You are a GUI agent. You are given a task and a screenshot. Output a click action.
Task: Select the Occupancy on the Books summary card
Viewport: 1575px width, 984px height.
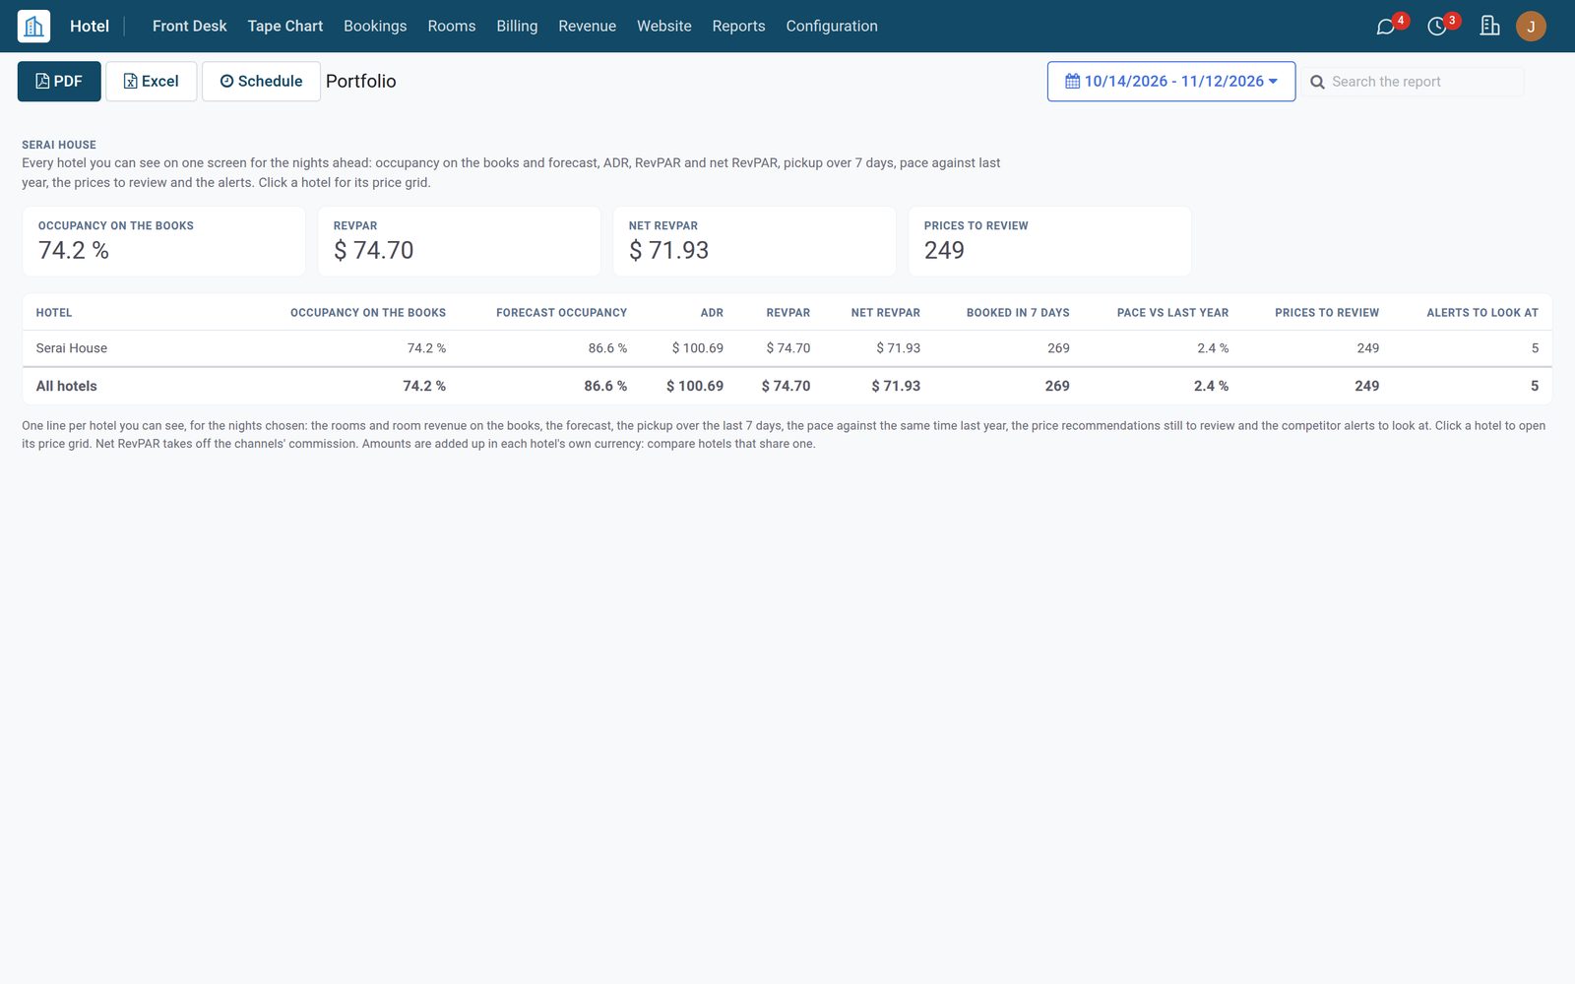(x=163, y=241)
